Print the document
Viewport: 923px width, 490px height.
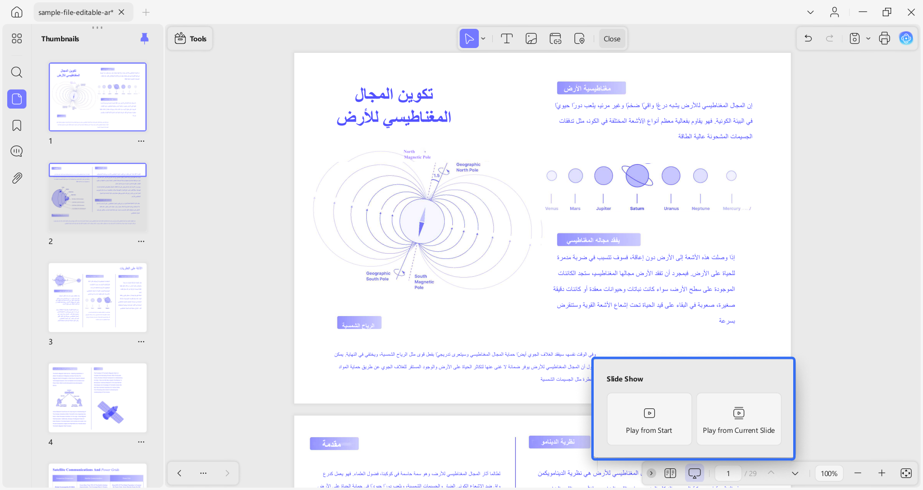click(885, 38)
